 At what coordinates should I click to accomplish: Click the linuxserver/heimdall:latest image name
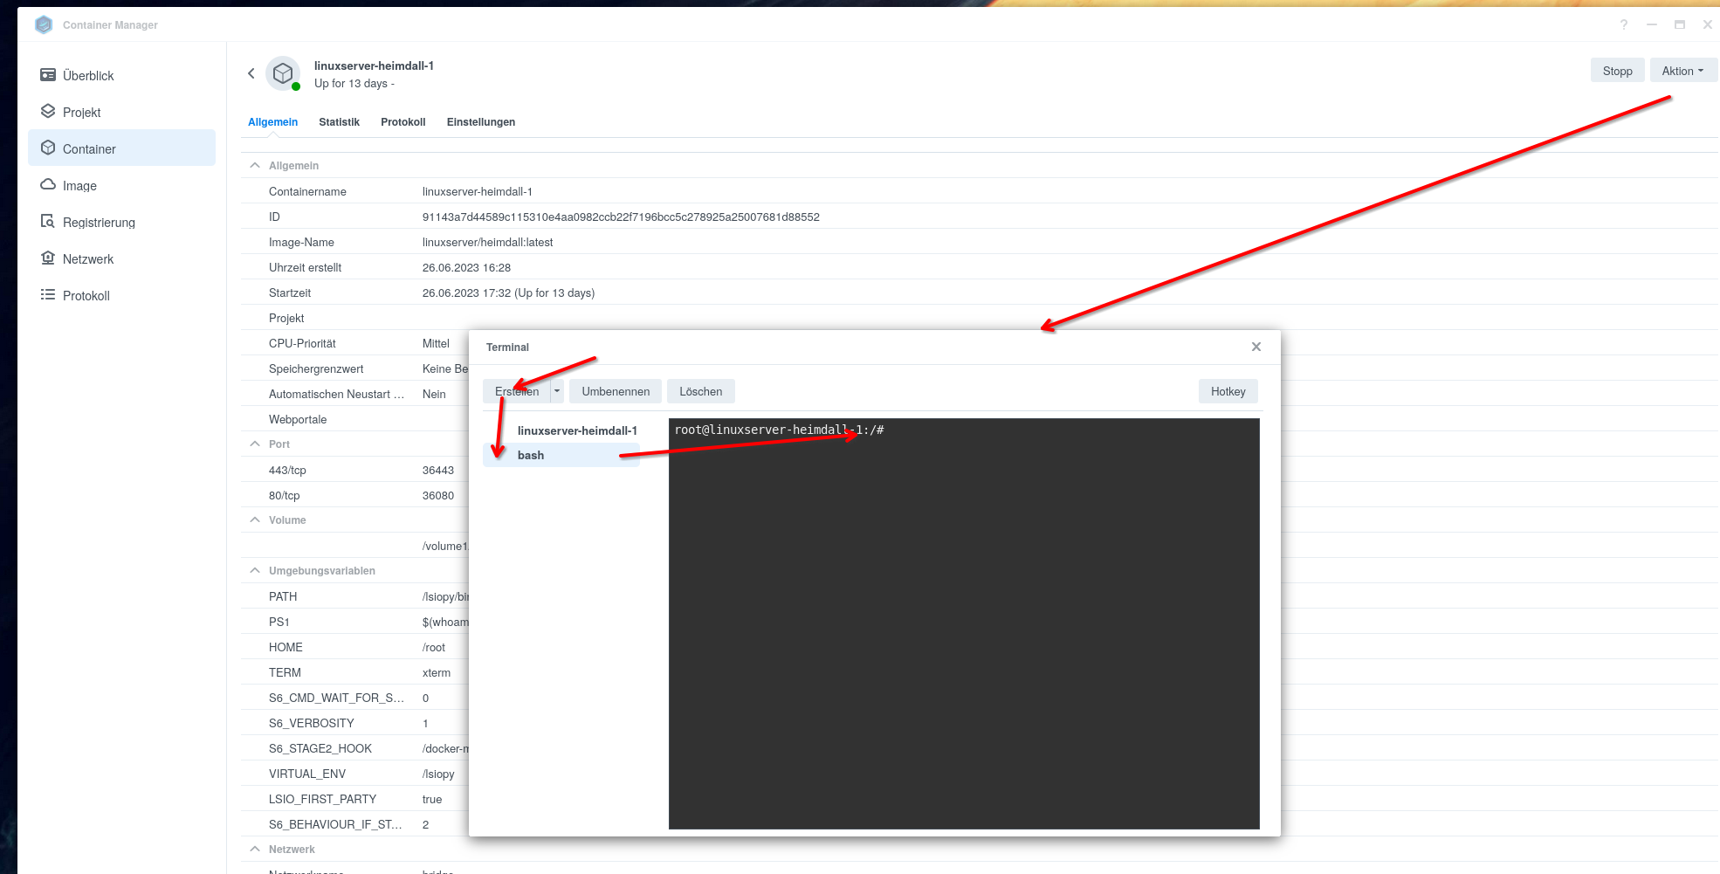[x=487, y=242]
